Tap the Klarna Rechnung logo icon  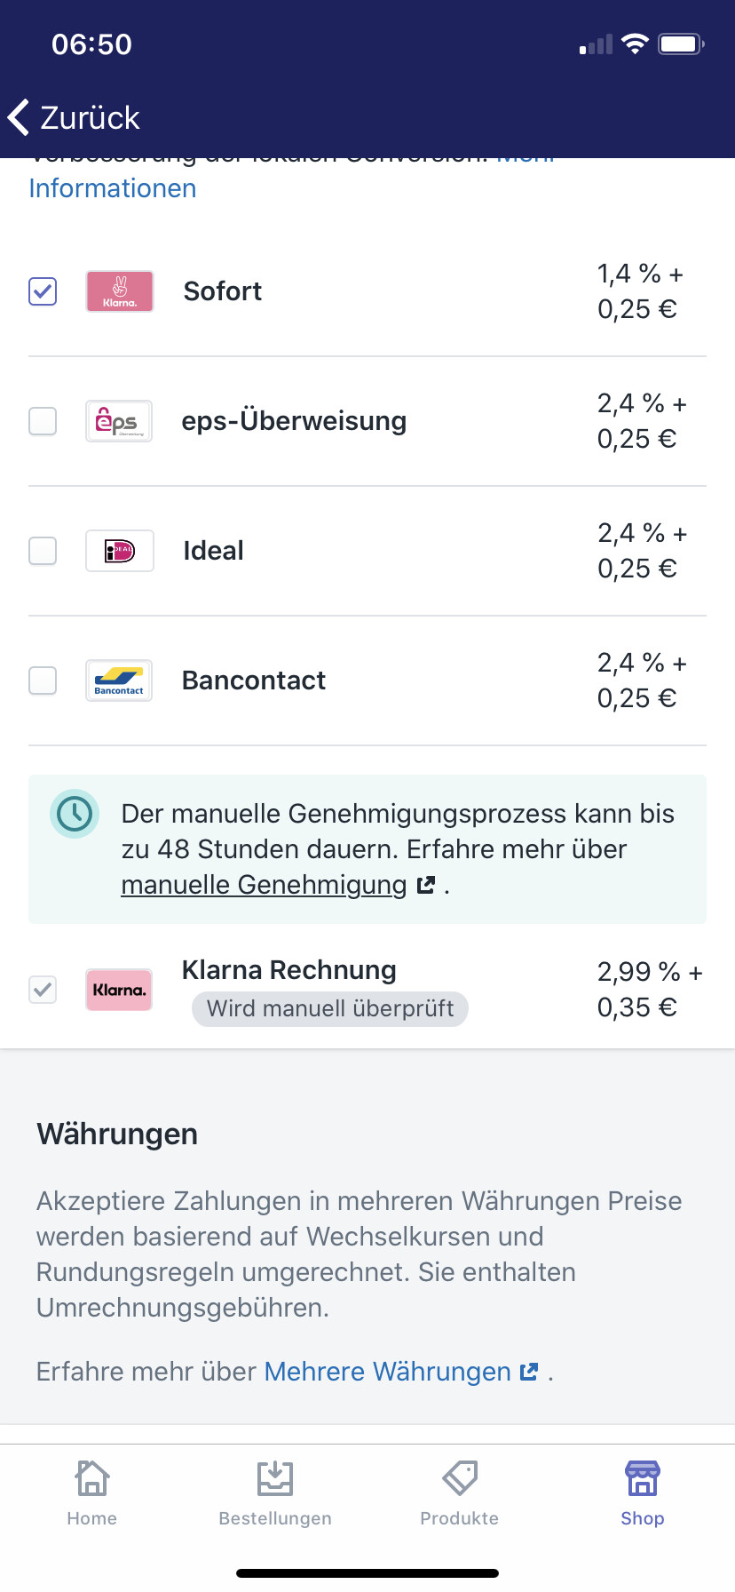pyautogui.click(x=119, y=990)
